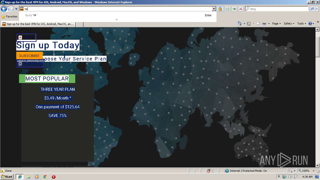Click the network tray icon
Image resolution: width=320 pixels, height=180 pixels.
pyautogui.click(x=284, y=177)
